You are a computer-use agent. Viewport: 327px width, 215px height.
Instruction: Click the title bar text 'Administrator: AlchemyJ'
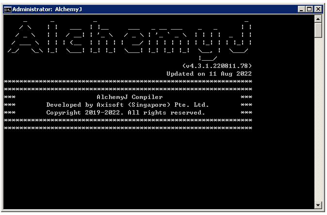[47, 9]
